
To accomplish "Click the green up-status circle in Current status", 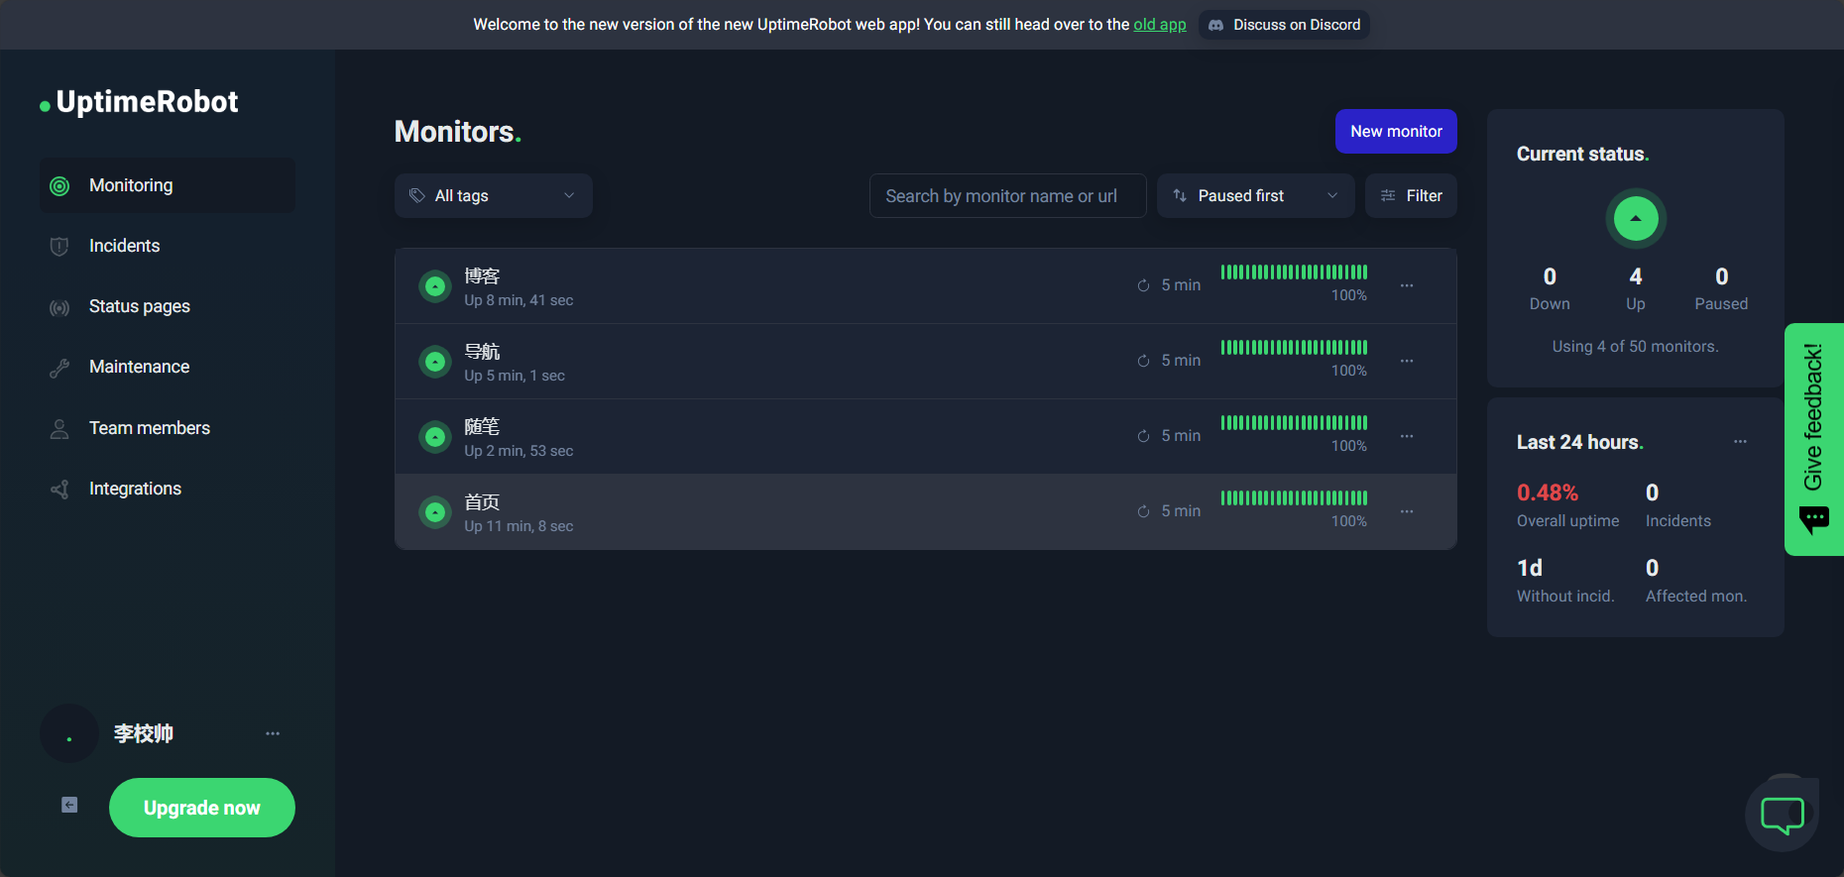I will (x=1635, y=218).
